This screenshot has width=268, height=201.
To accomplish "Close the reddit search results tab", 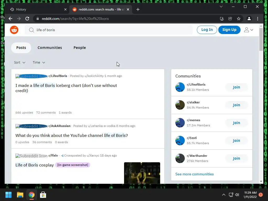I will point(128,9).
